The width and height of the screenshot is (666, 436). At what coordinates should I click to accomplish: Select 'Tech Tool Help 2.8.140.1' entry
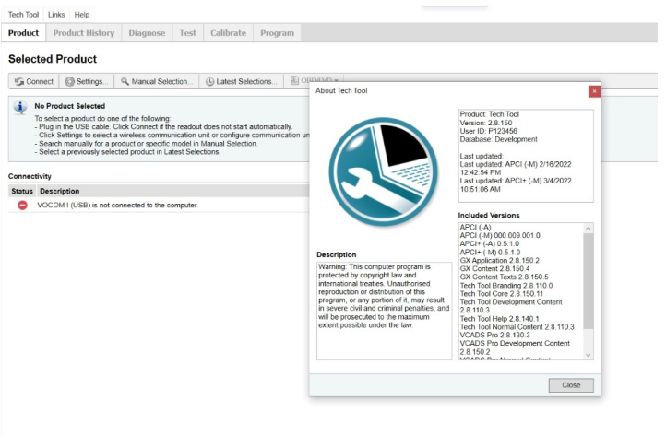point(500,319)
